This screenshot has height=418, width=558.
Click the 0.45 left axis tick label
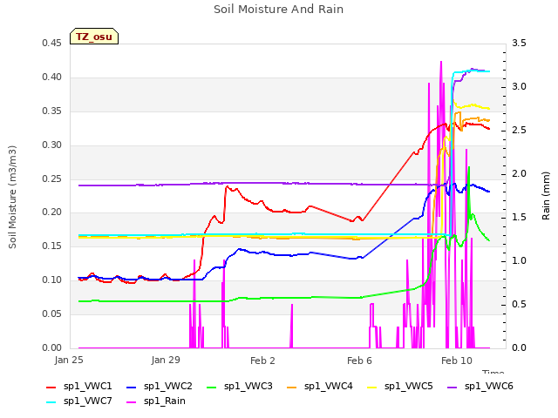coord(52,44)
